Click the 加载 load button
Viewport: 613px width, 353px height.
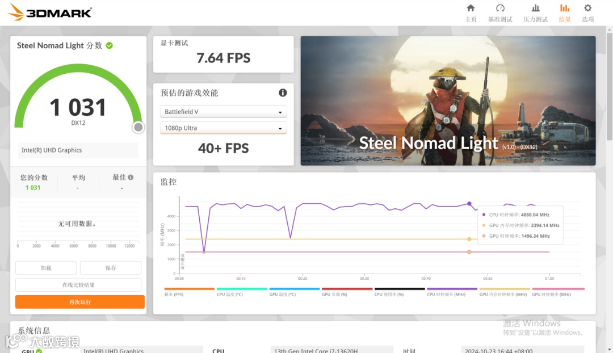(46, 268)
